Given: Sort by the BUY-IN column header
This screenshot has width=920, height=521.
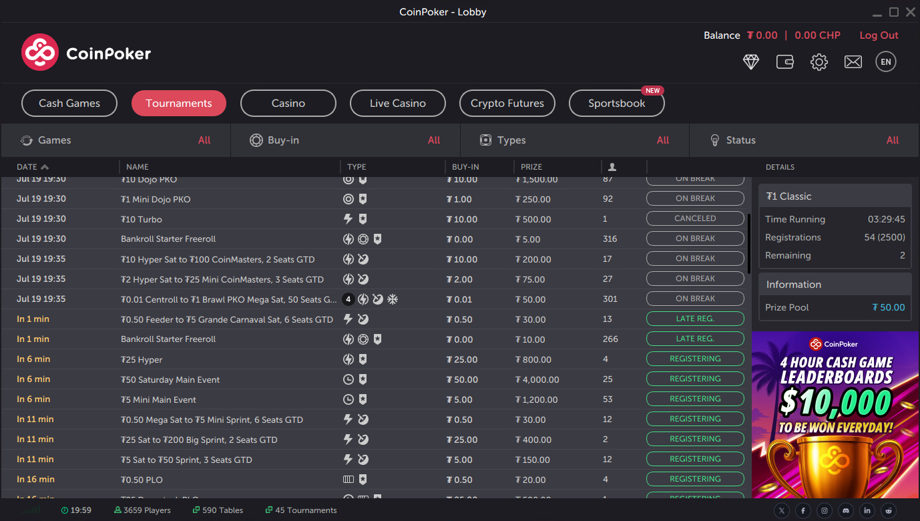Looking at the screenshot, I should 465,167.
